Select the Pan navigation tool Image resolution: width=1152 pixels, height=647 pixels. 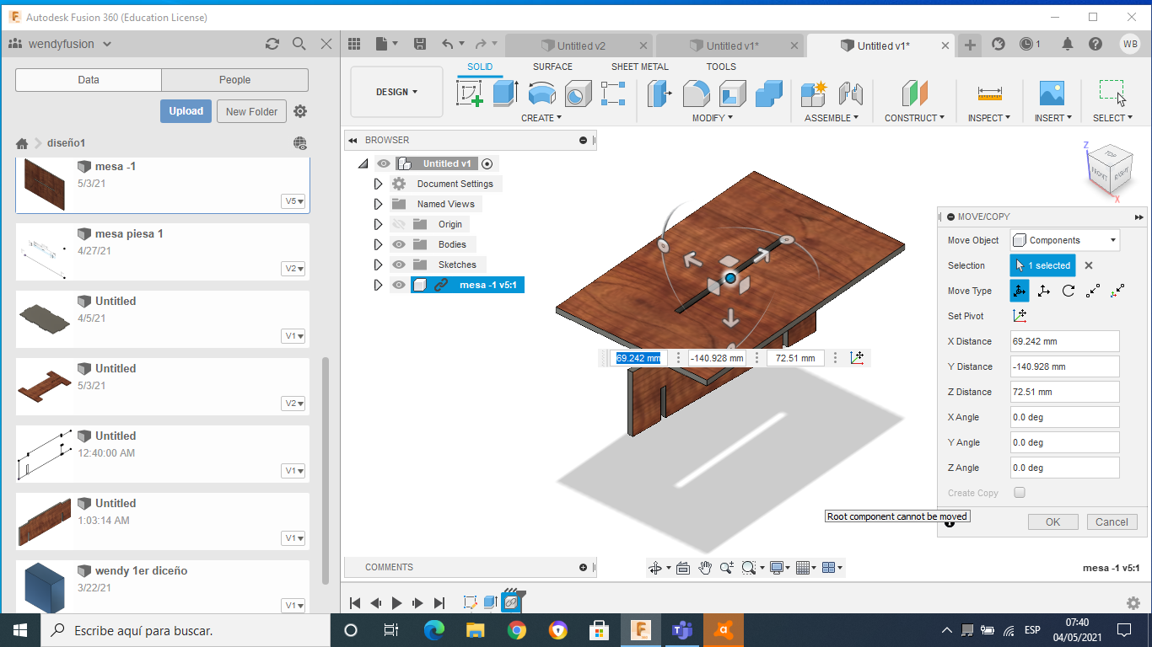[705, 568]
